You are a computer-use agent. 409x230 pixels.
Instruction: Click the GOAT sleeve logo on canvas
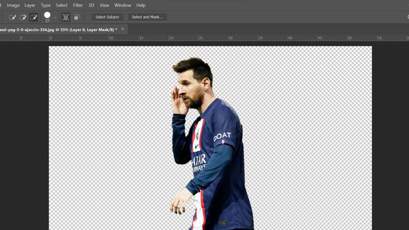tap(222, 136)
